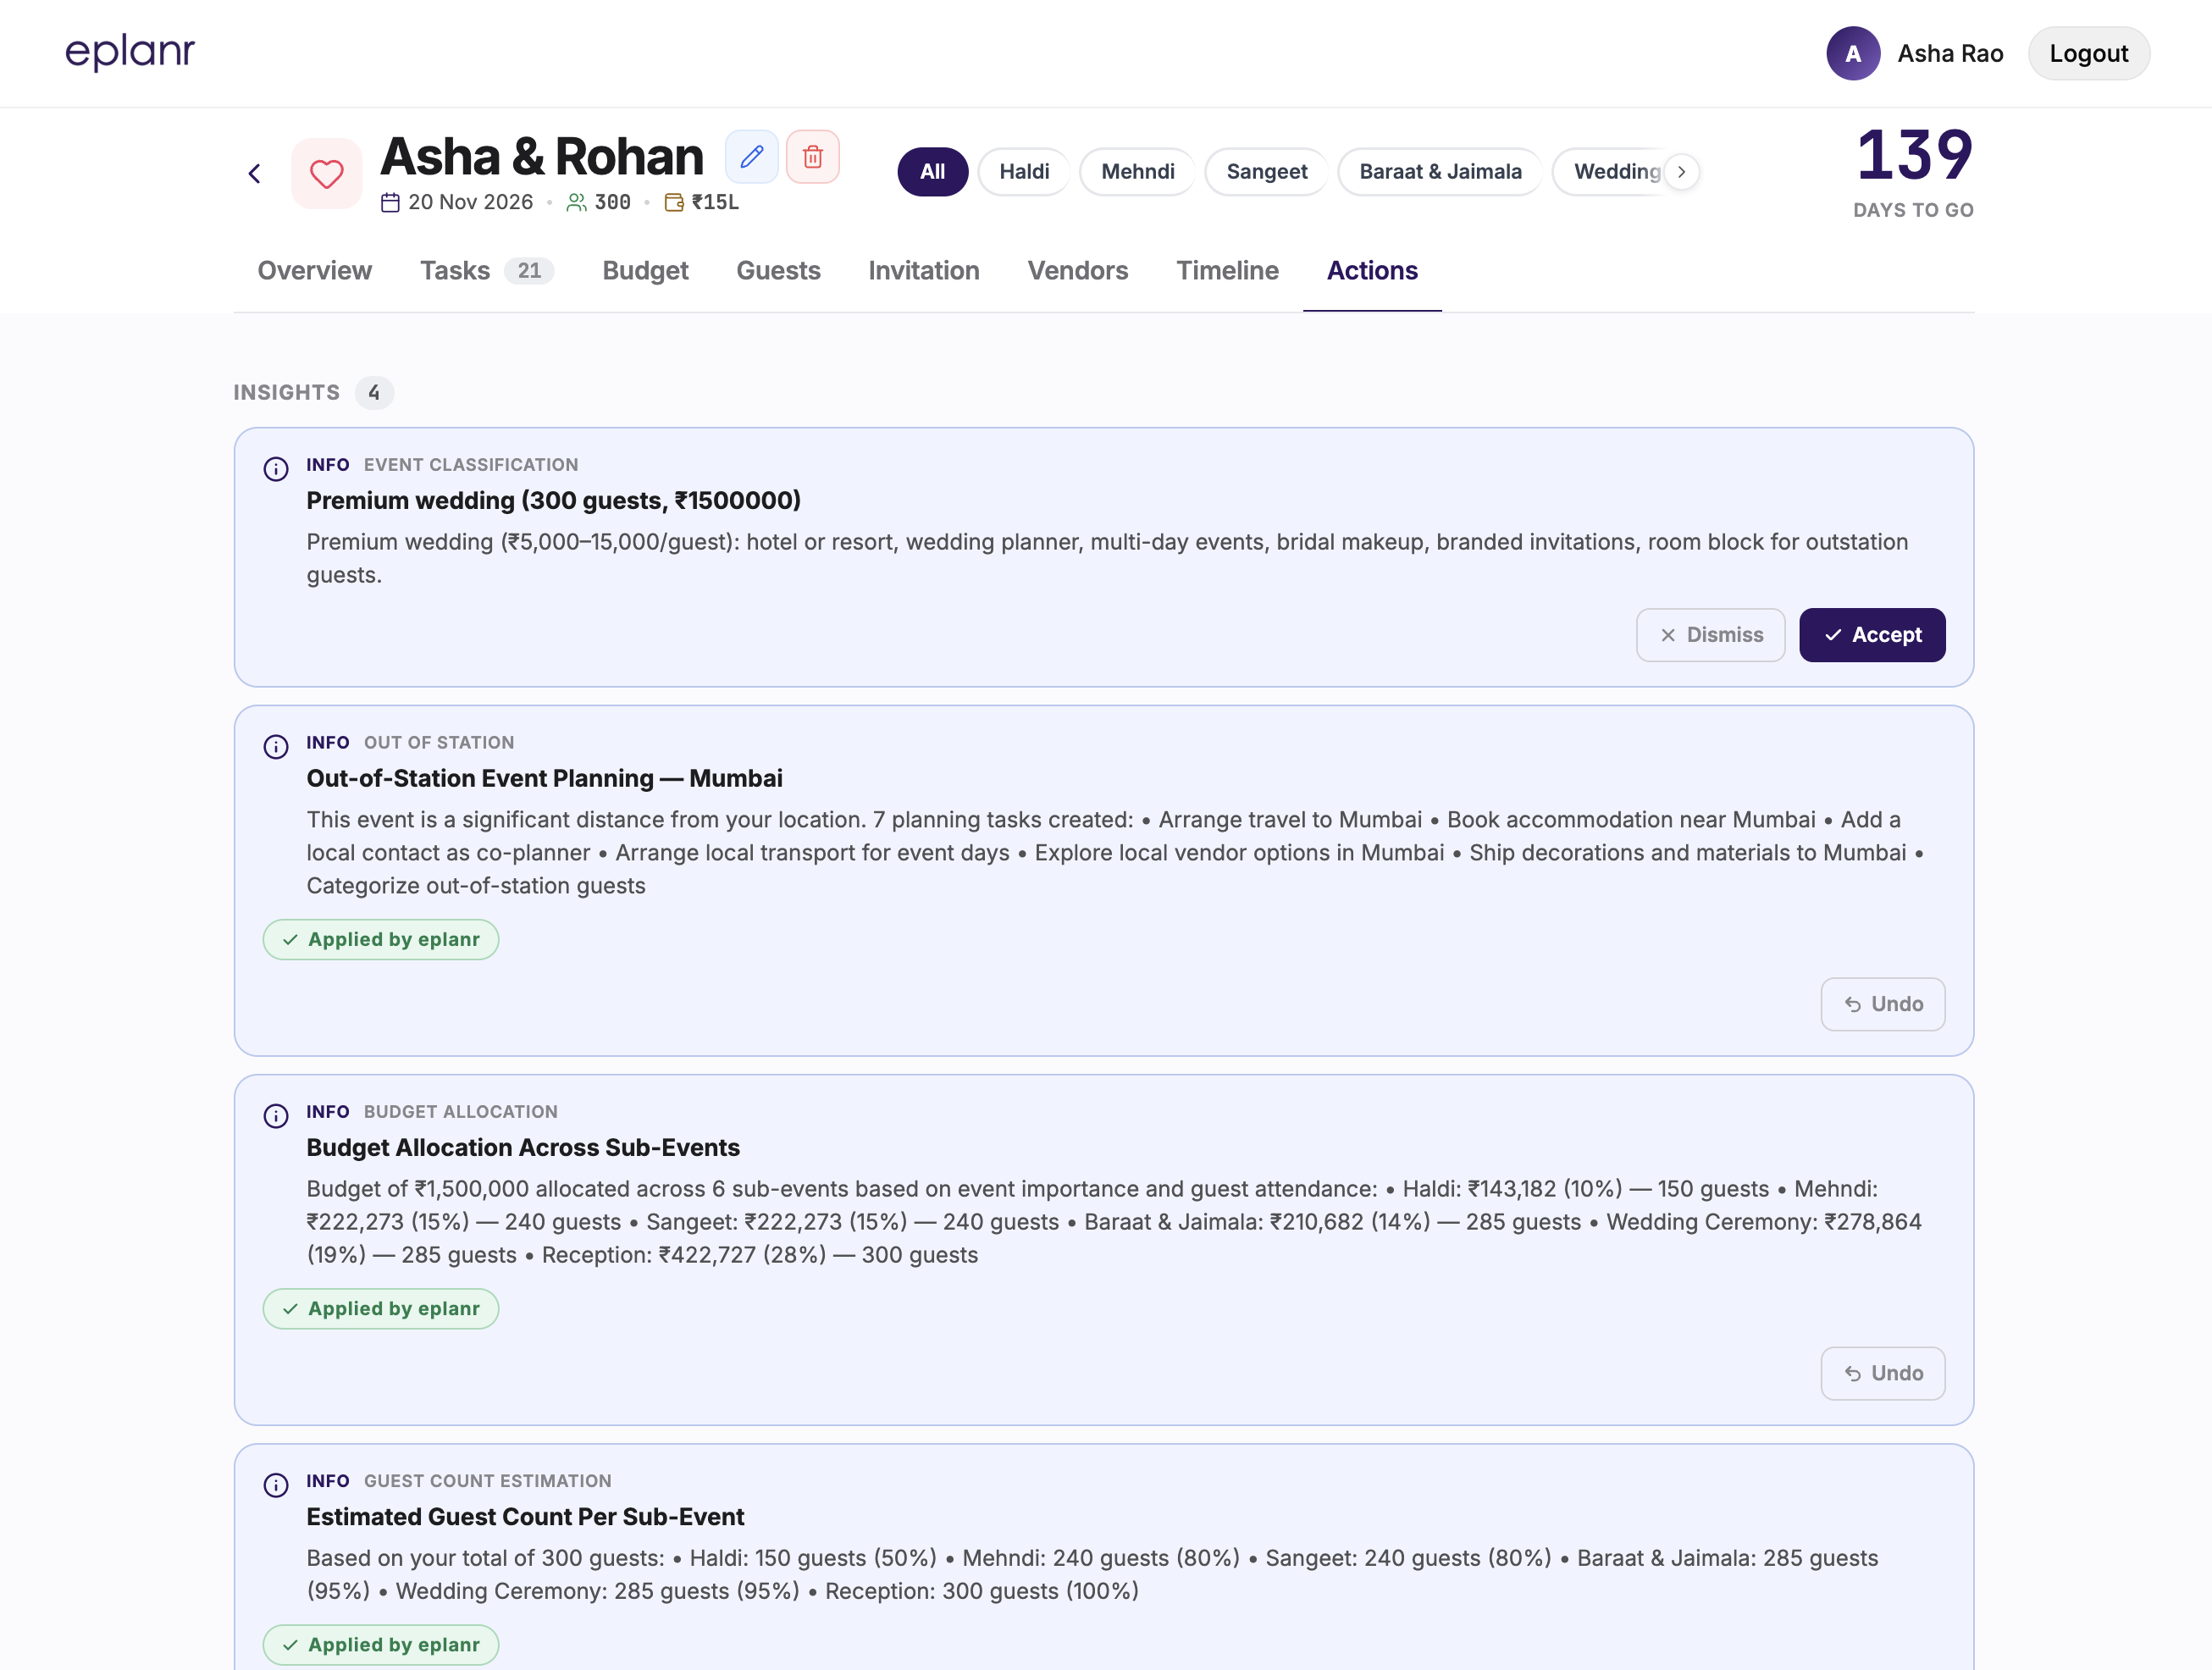The image size is (2212, 1670).
Task: Filter by Haldi sub-event
Action: (1024, 172)
